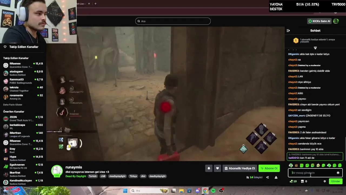Screen dimensions: 346x195
Task: Open chat settings gear icon
Action: coord(325,181)
